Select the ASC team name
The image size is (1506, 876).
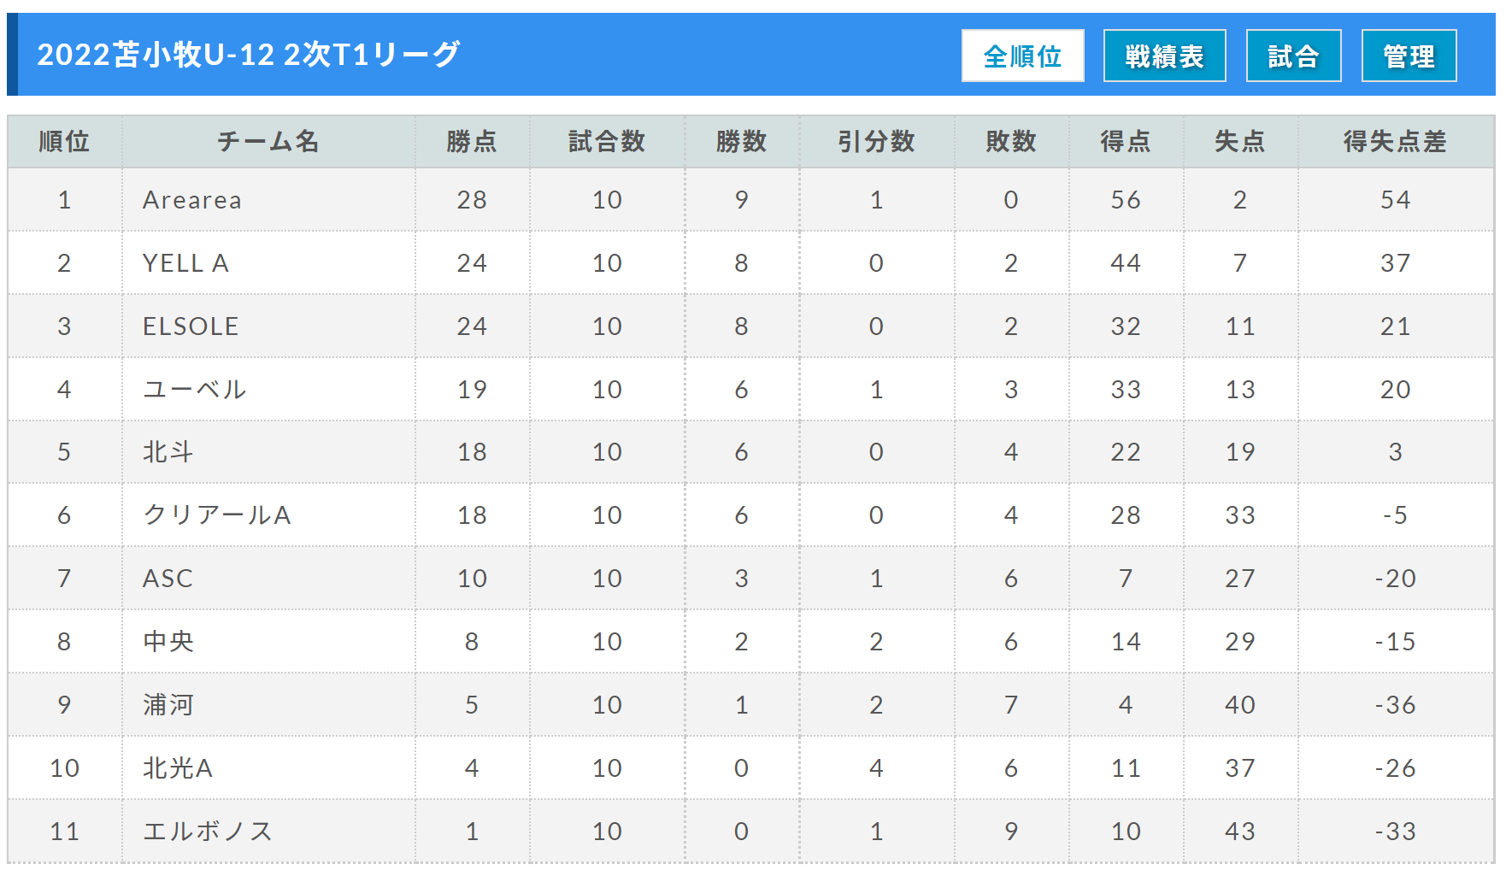tap(168, 579)
